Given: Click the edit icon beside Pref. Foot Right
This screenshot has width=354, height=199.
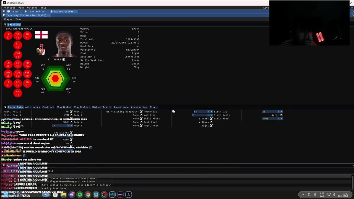Looking at the screenshot, I should 211,126.
